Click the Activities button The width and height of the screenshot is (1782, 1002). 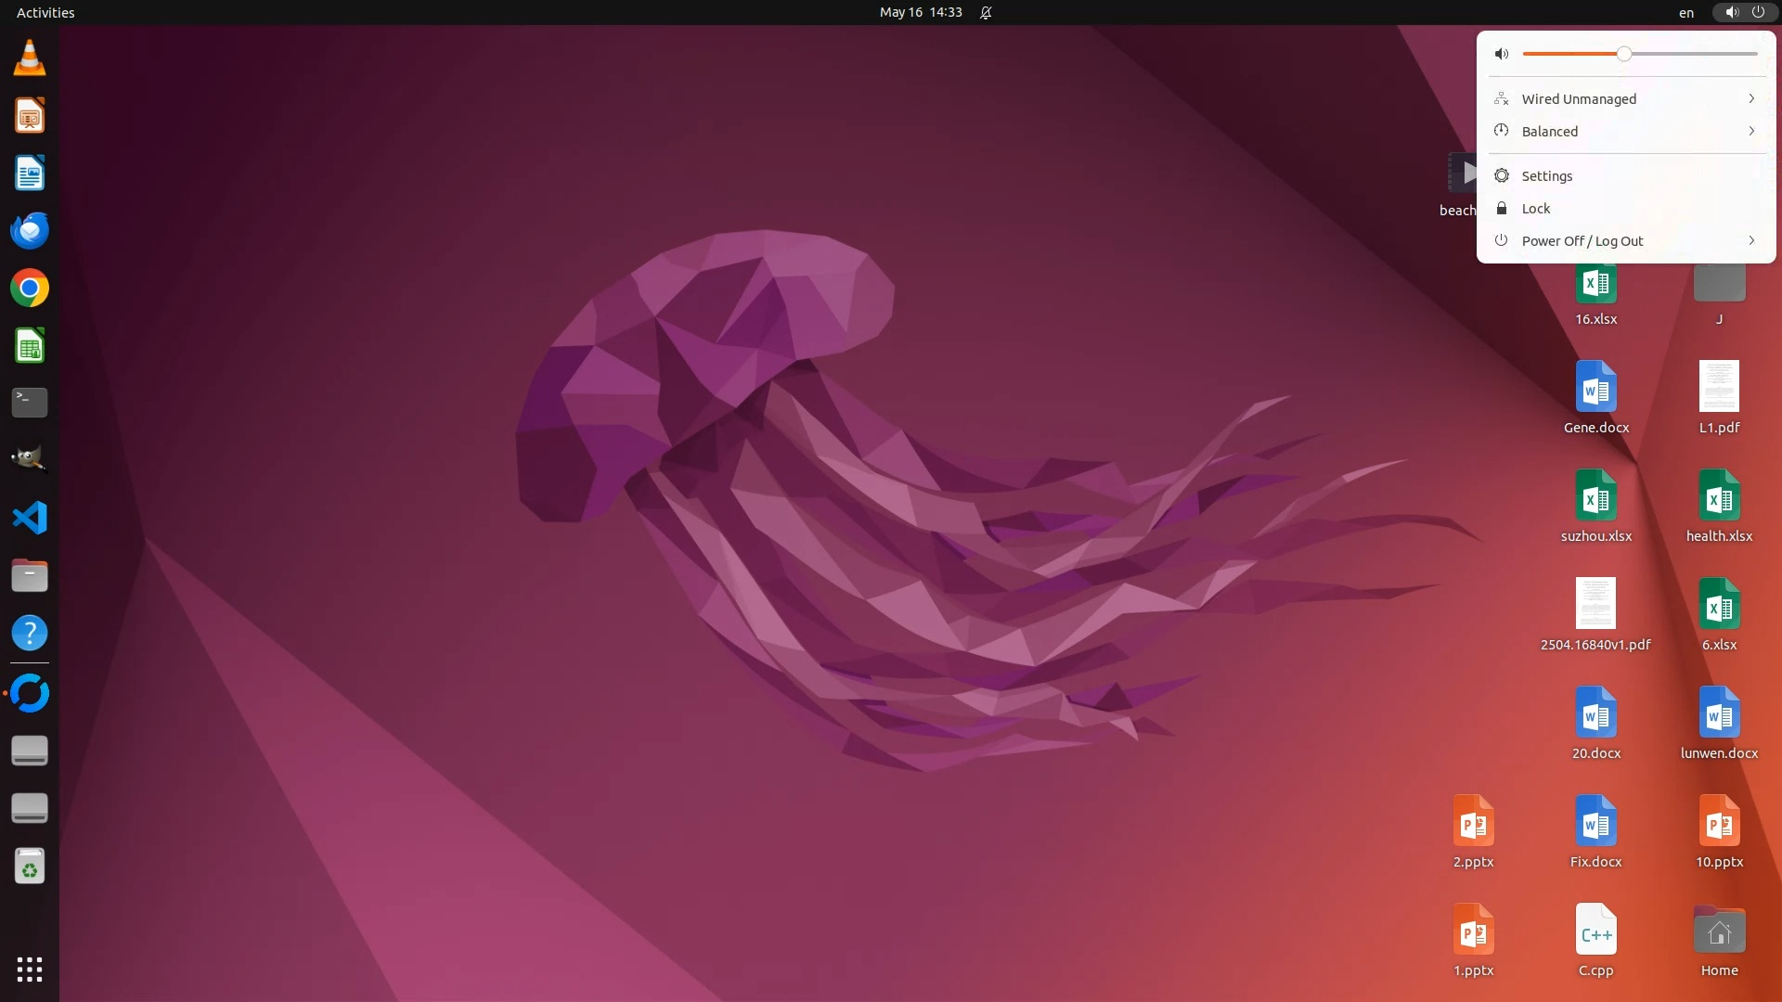click(x=45, y=13)
